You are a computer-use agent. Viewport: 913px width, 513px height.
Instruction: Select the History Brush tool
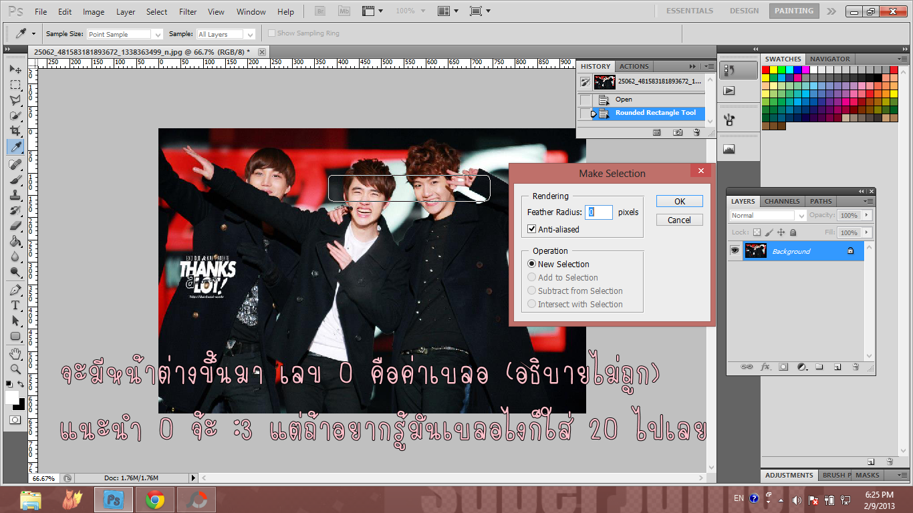[x=15, y=210]
